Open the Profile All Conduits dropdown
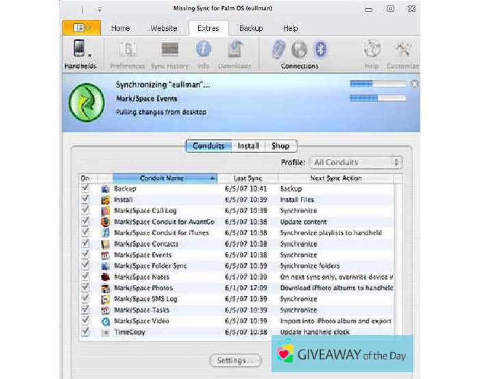Viewport: 480px width, 379px height. [x=356, y=162]
